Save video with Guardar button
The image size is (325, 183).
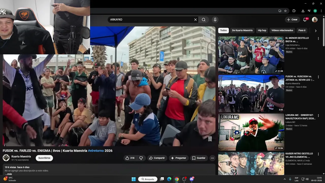click(x=199, y=158)
